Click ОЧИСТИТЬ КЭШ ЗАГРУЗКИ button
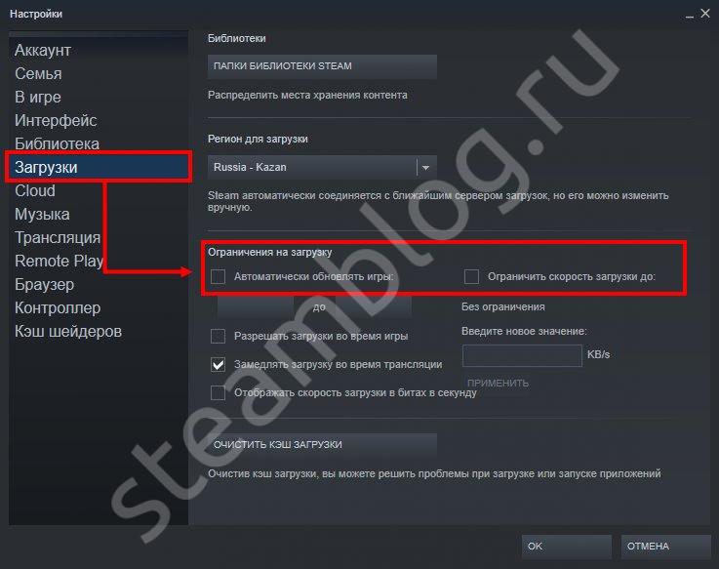 point(322,445)
